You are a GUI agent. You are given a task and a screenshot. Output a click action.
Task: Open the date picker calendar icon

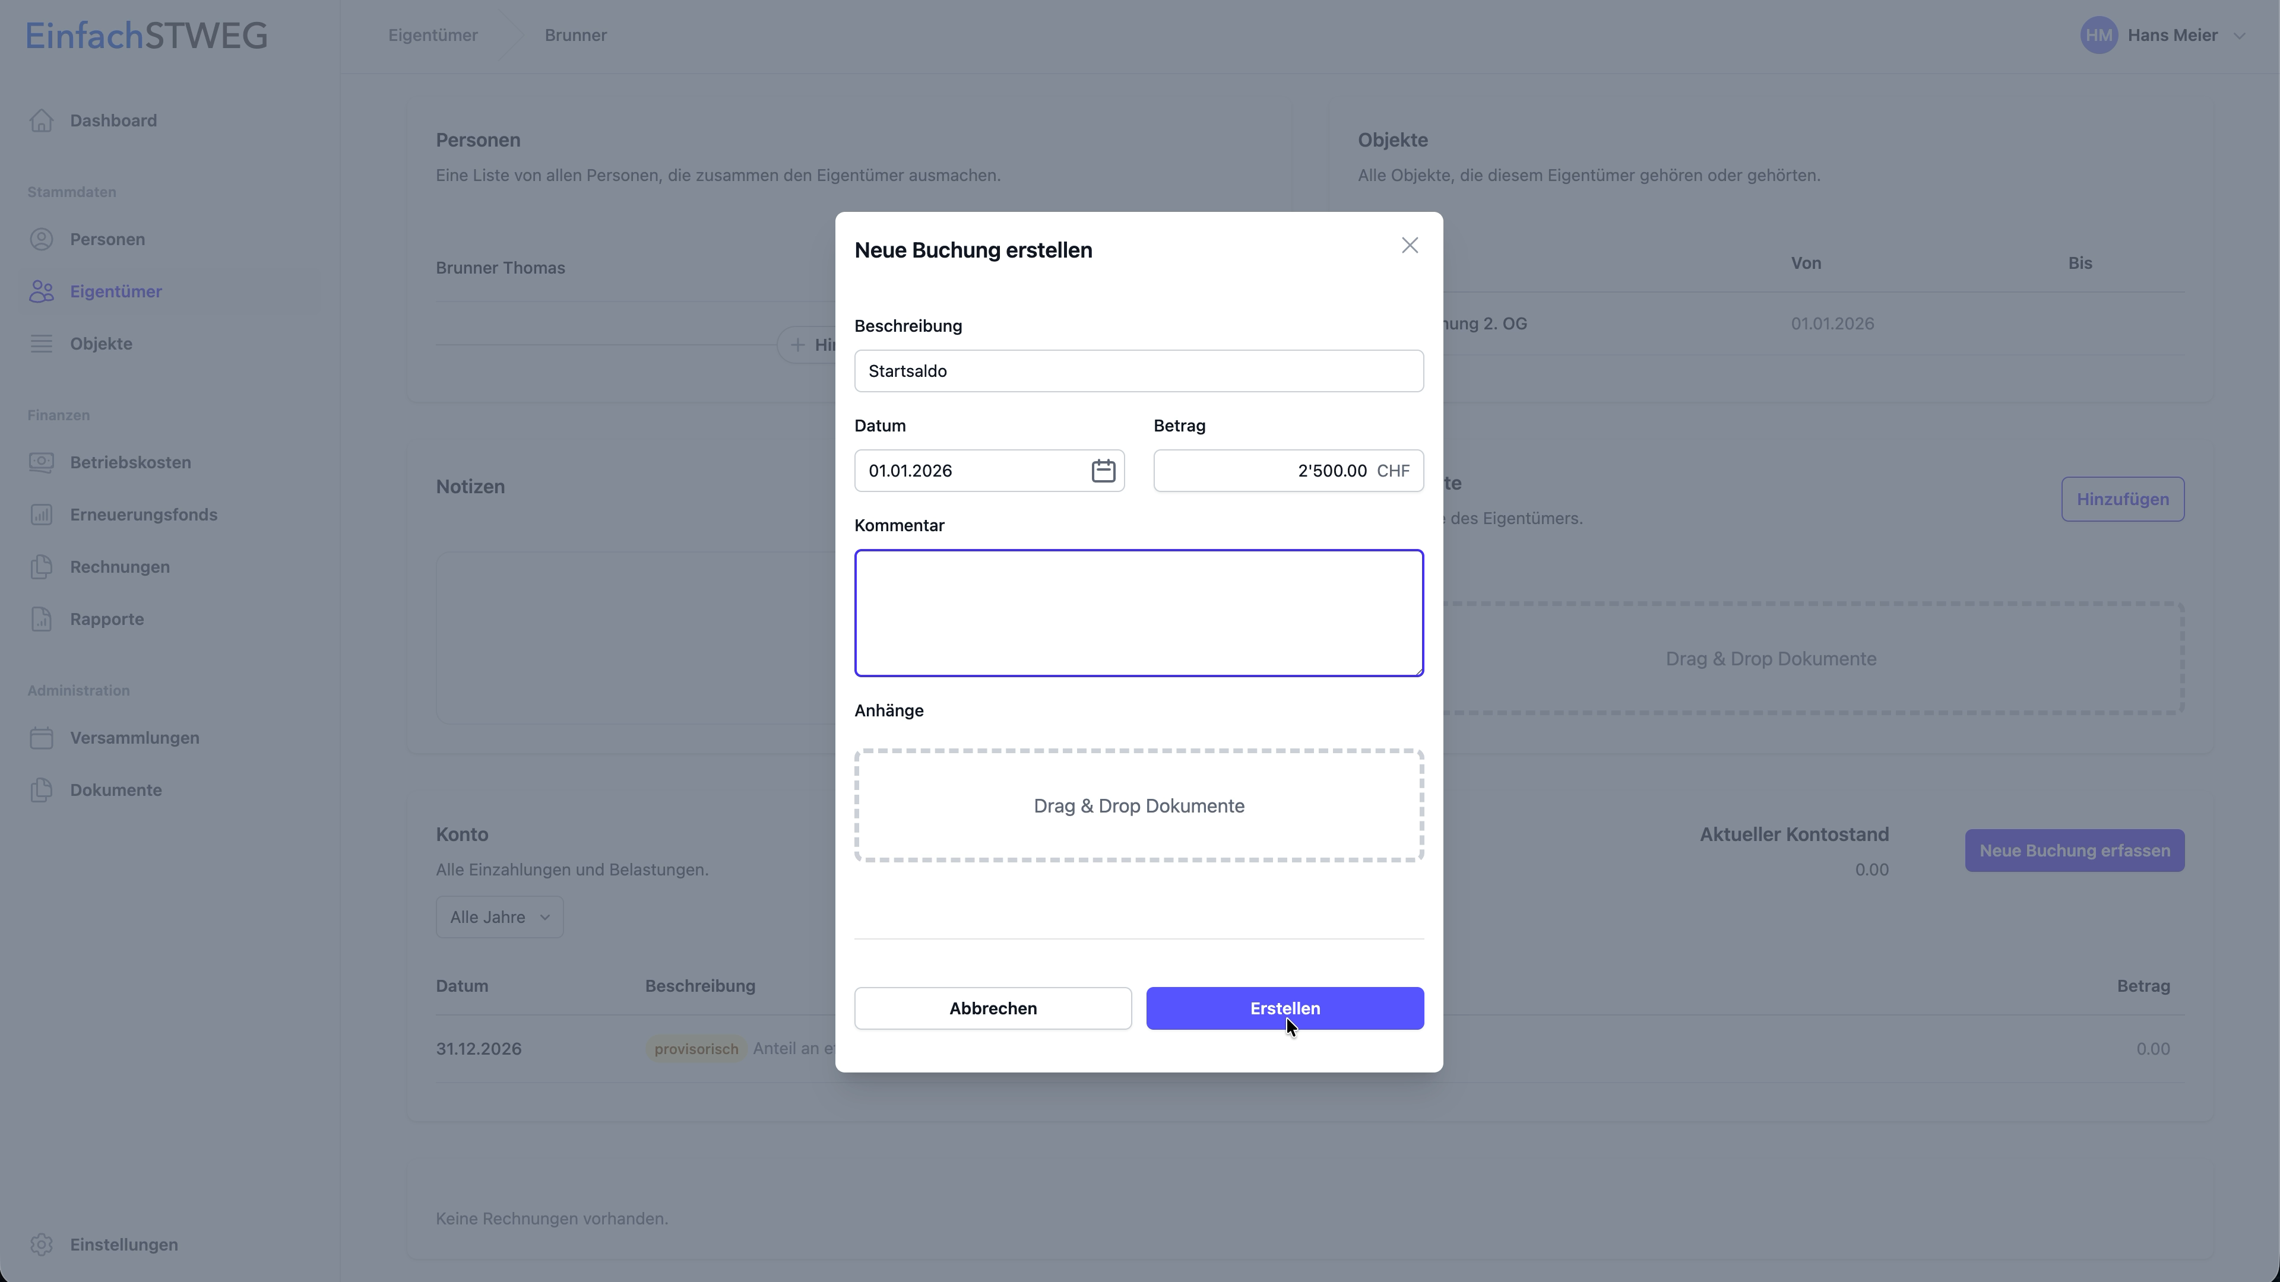tap(1103, 471)
